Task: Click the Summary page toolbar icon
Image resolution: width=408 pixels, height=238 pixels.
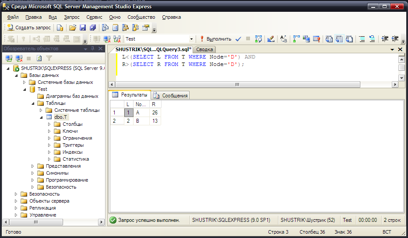Action: coord(115,28)
